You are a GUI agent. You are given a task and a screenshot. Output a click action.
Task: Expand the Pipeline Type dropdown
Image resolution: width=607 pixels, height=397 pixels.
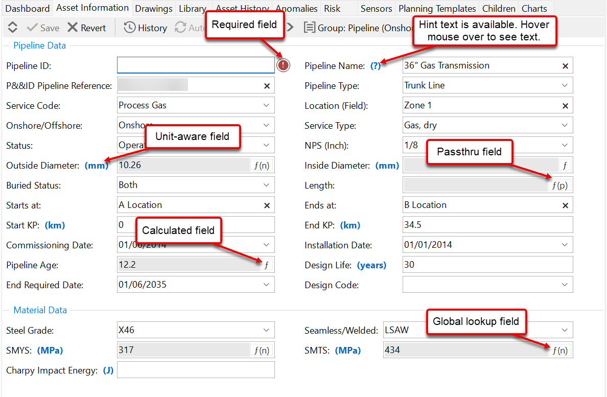click(x=565, y=85)
